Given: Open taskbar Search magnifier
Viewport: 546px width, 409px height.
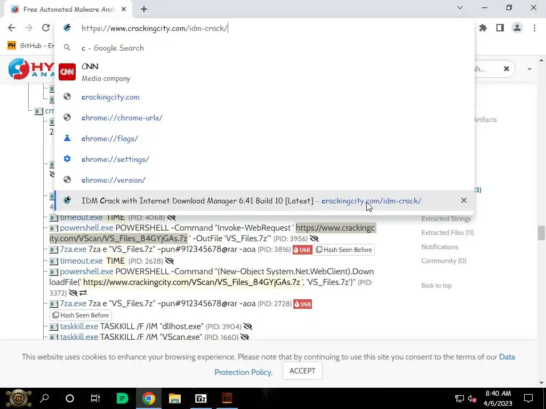Looking at the screenshot, I should pyautogui.click(x=44, y=398).
